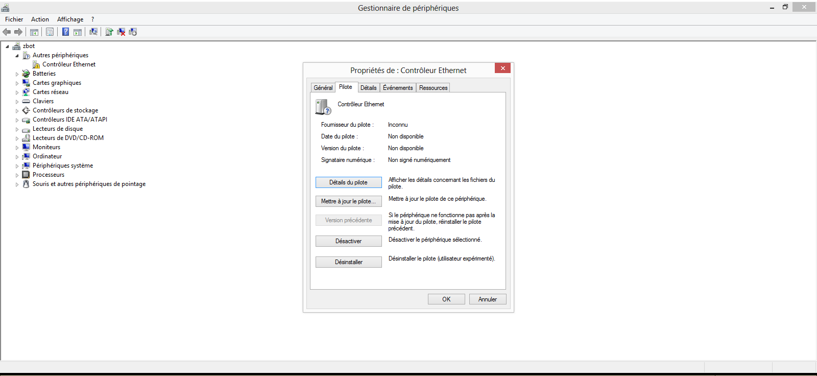817x376 pixels.
Task: Click the Uninstall device red X icon
Action: click(121, 32)
